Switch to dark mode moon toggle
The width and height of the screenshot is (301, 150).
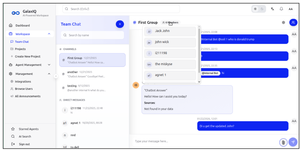(x=262, y=9)
